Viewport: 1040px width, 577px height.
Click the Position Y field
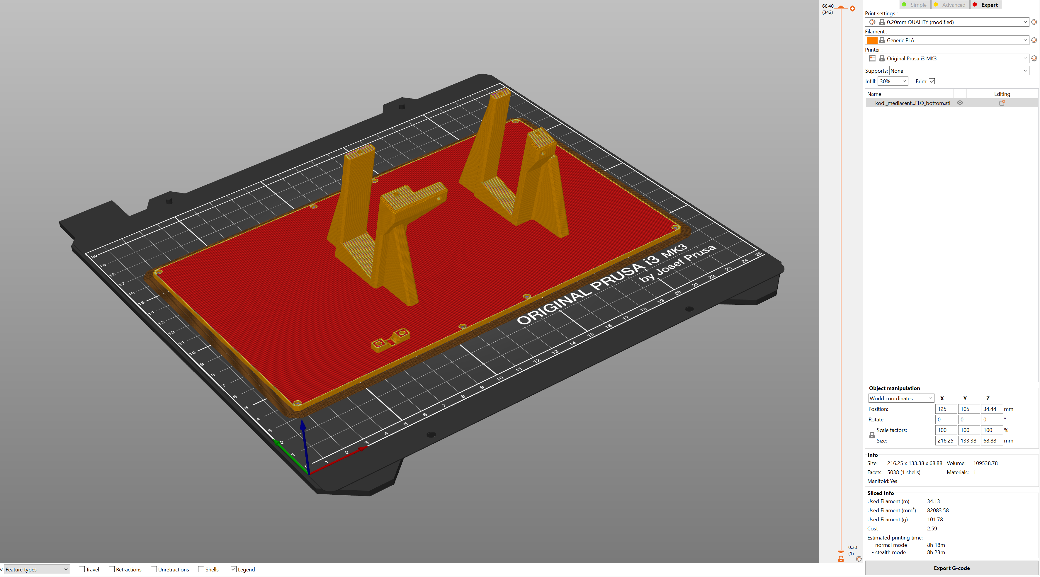pyautogui.click(x=968, y=409)
